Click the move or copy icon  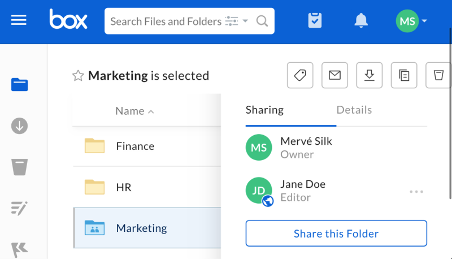[404, 75]
